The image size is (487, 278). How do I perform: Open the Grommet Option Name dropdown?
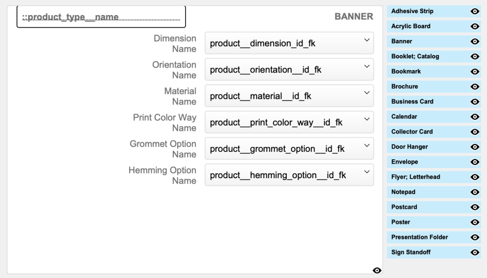click(289, 148)
